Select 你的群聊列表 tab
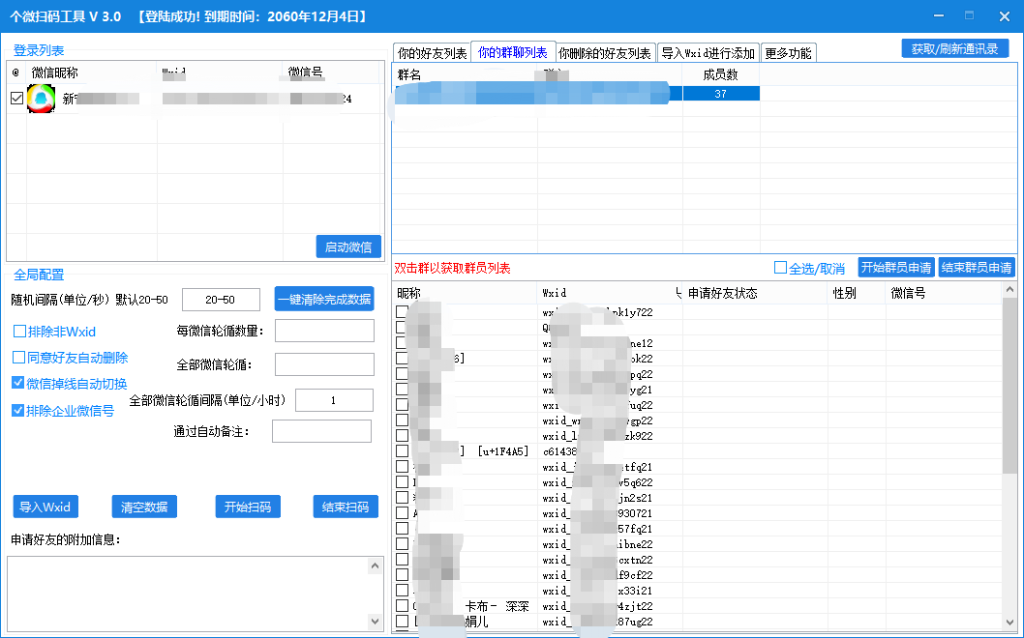Viewport: 1024px width, 638px height. [513, 51]
